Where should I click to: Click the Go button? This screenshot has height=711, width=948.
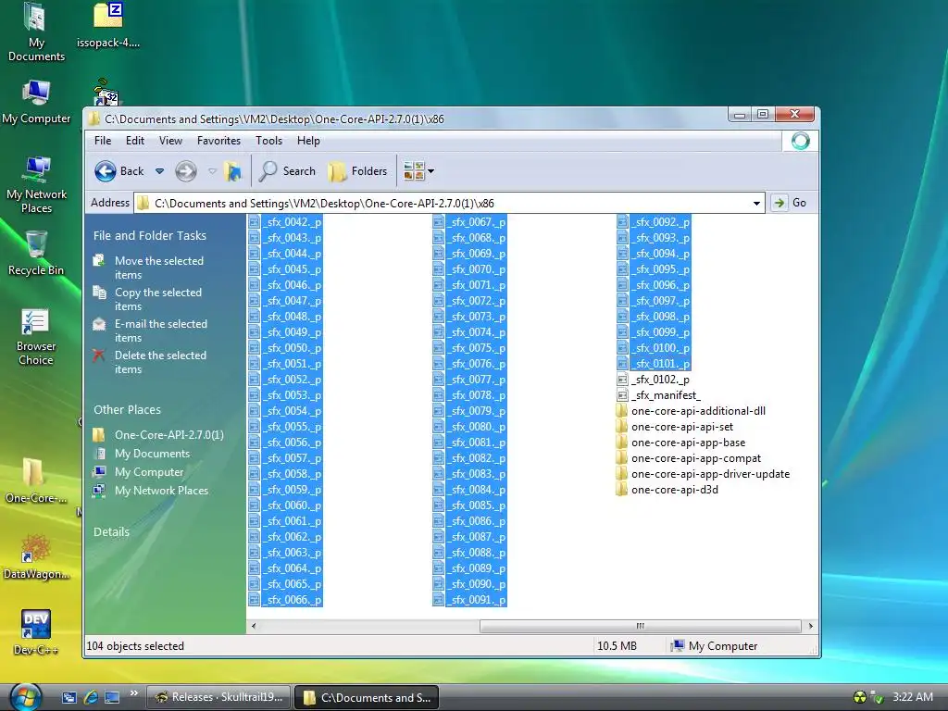click(791, 203)
